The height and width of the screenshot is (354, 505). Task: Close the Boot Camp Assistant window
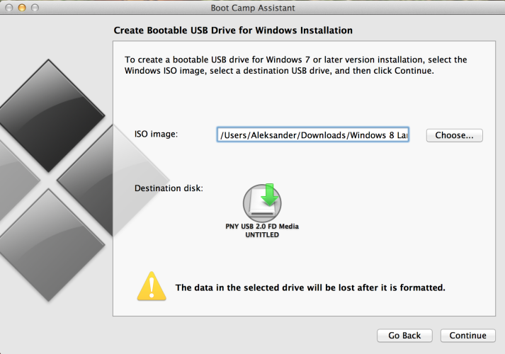click(x=8, y=8)
